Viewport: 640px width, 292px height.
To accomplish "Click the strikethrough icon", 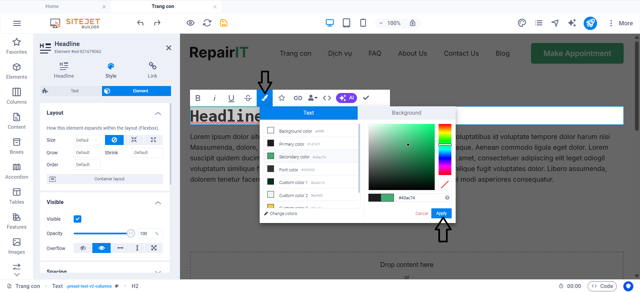I will pos(248,98).
